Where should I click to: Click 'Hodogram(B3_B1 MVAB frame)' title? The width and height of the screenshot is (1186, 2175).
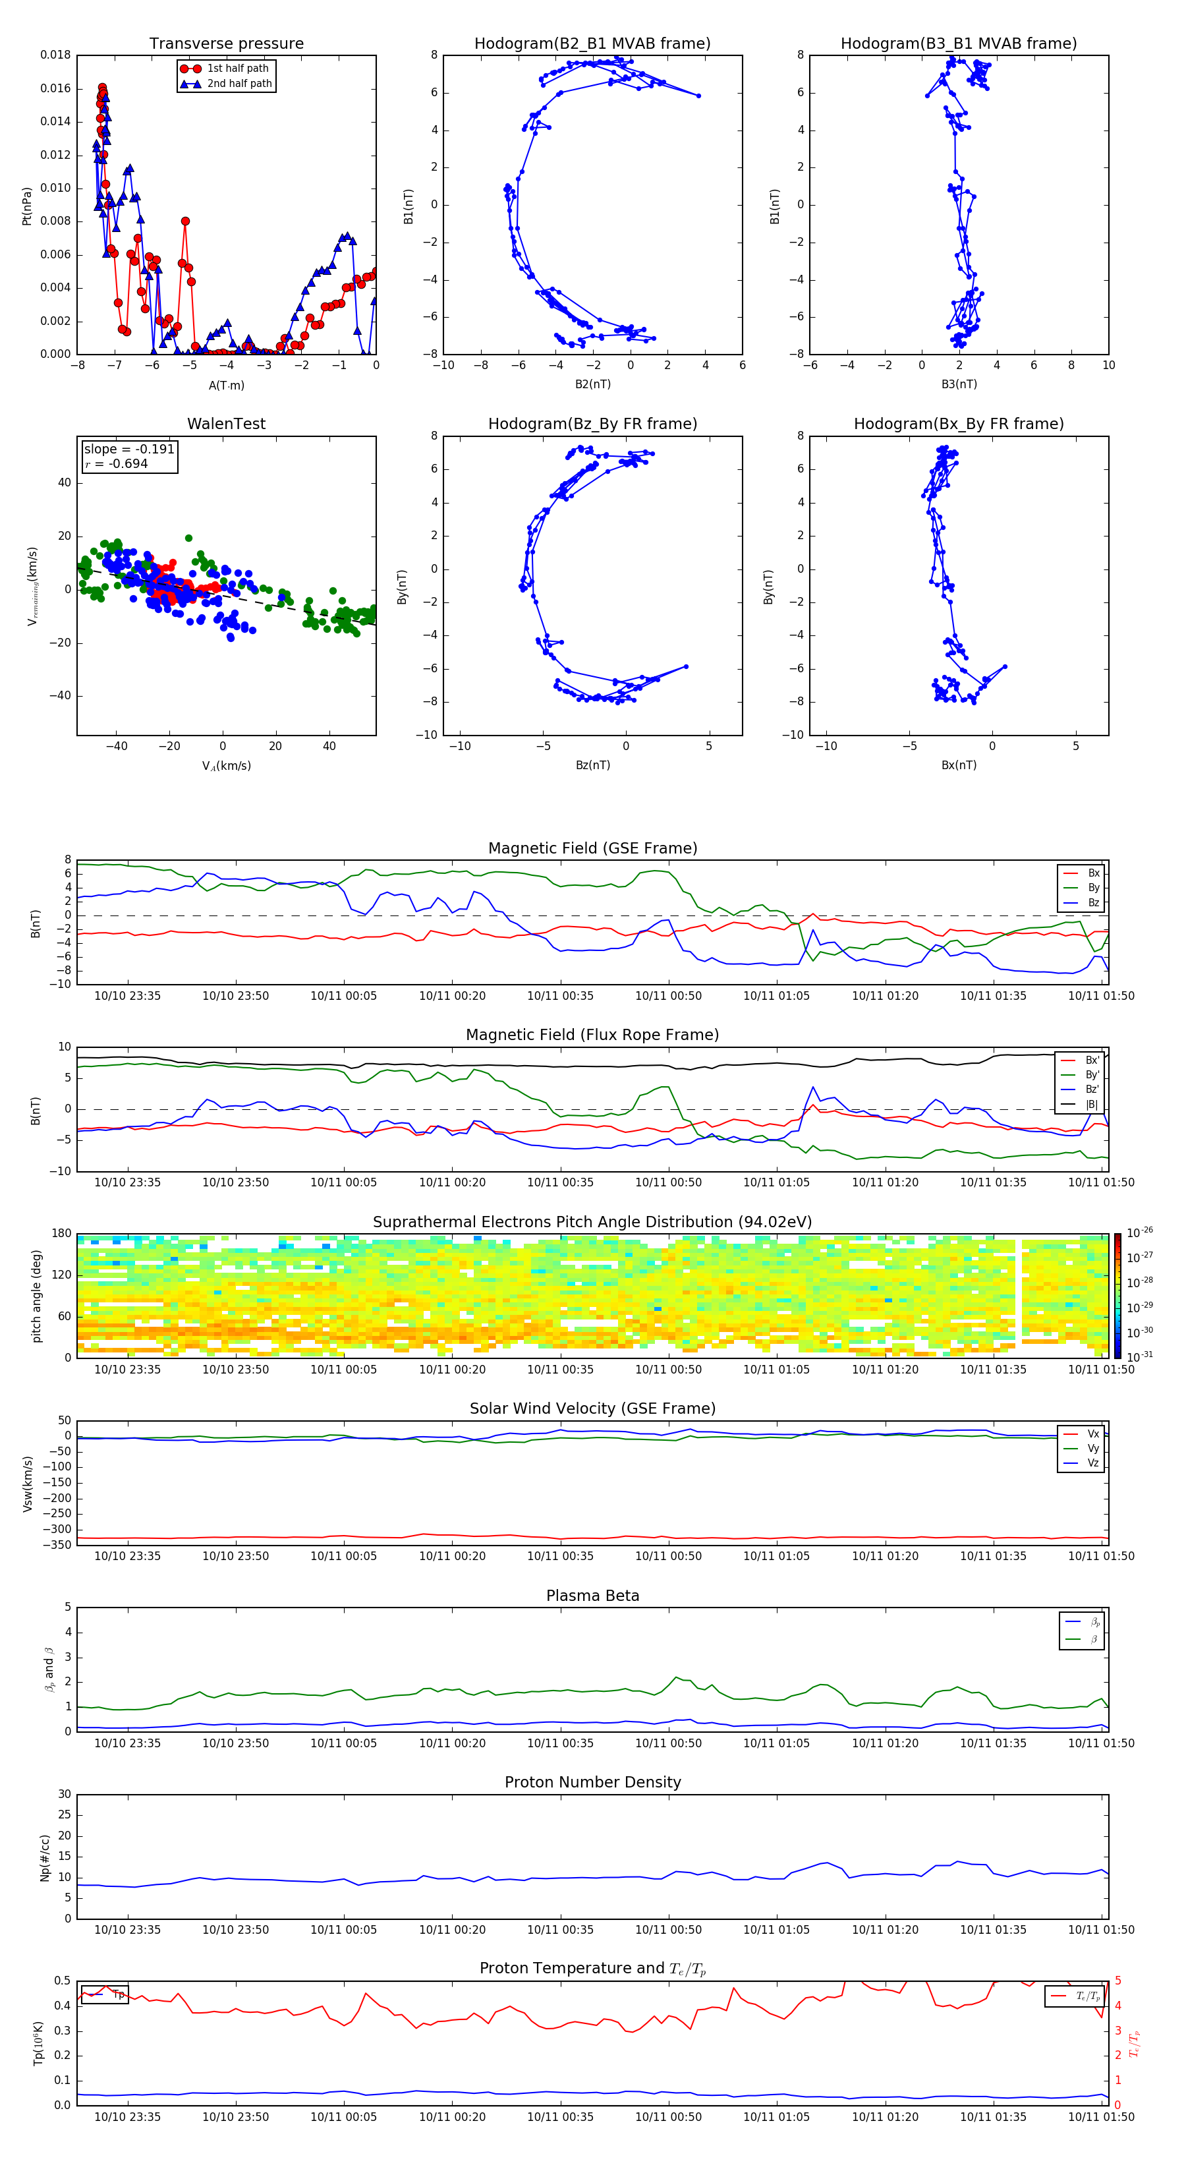tap(959, 44)
